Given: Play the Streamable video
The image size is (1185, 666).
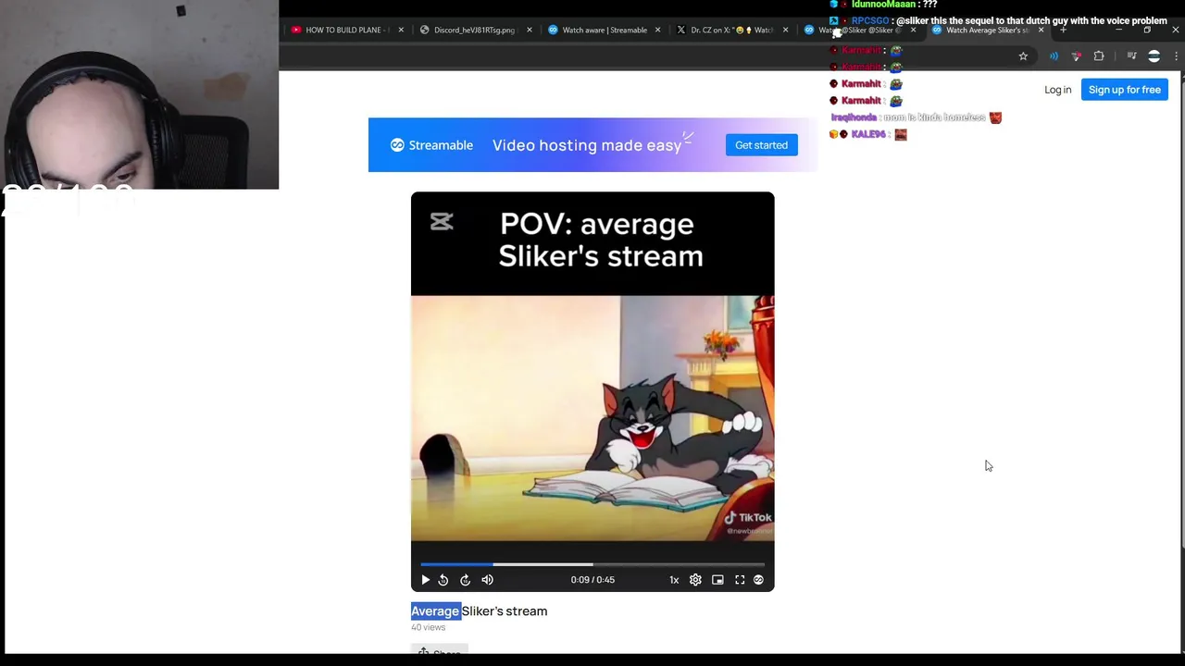Looking at the screenshot, I should pos(425,580).
